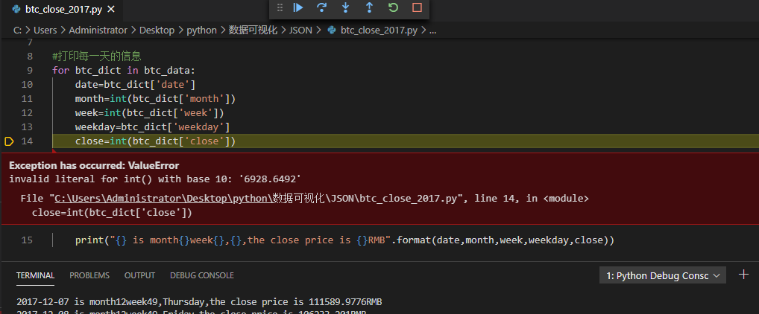Click the Continue debug button
This screenshot has height=314, width=759.
tap(298, 7)
